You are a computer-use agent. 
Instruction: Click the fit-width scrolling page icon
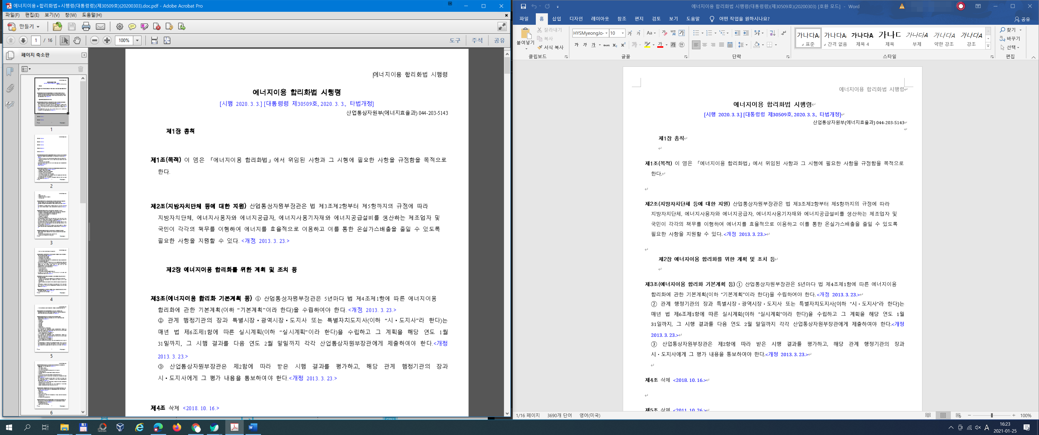[154, 40]
